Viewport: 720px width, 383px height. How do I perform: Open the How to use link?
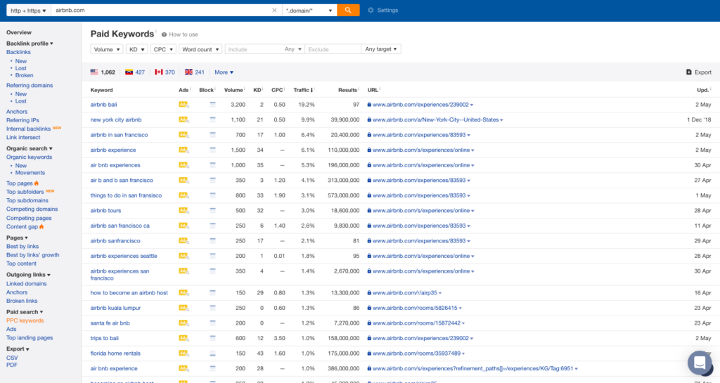pos(184,34)
